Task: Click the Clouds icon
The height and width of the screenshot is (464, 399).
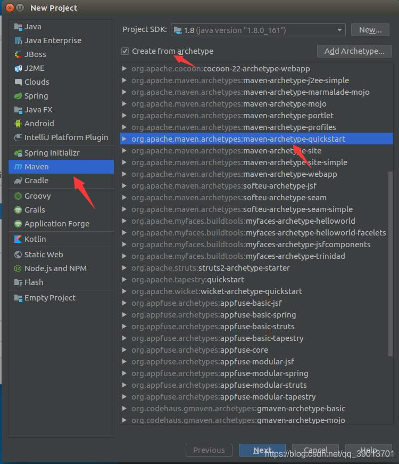Action: pyautogui.click(x=18, y=82)
